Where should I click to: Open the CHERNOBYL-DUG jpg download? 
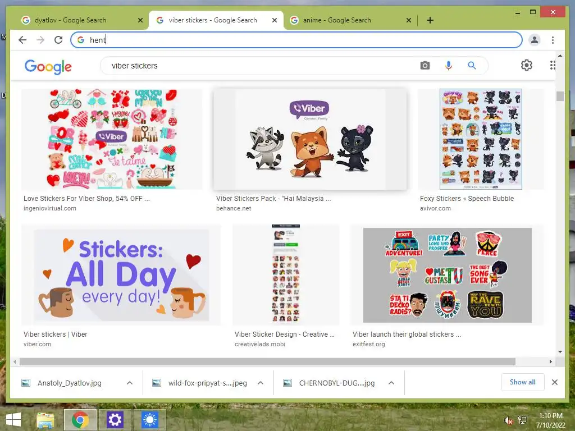(337, 383)
